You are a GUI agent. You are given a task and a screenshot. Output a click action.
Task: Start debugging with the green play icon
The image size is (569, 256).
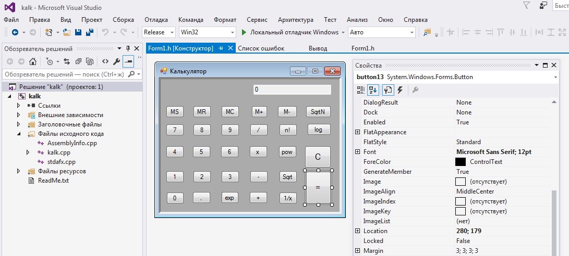244,32
